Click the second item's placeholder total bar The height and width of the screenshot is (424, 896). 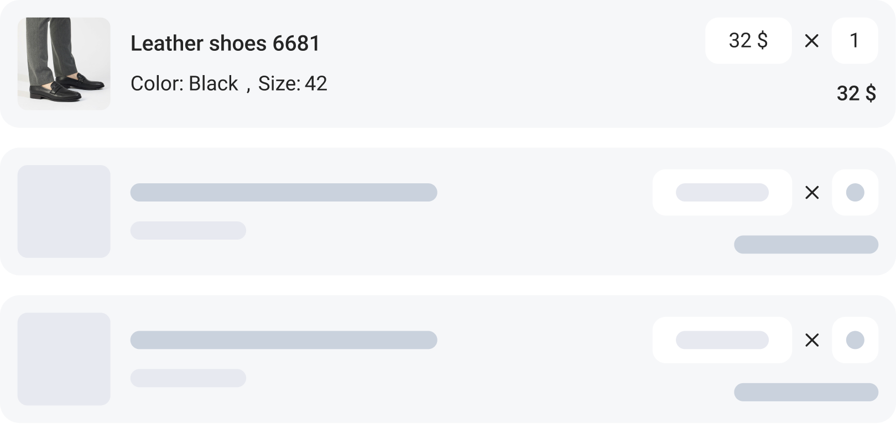pyautogui.click(x=806, y=245)
